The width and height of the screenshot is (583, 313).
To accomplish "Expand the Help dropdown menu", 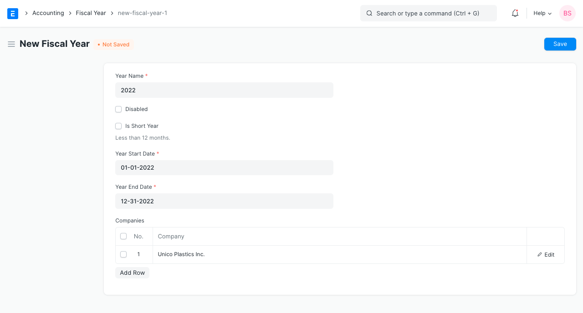I will [542, 13].
